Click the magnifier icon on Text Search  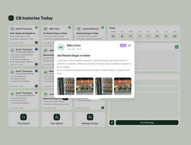coord(24,117)
